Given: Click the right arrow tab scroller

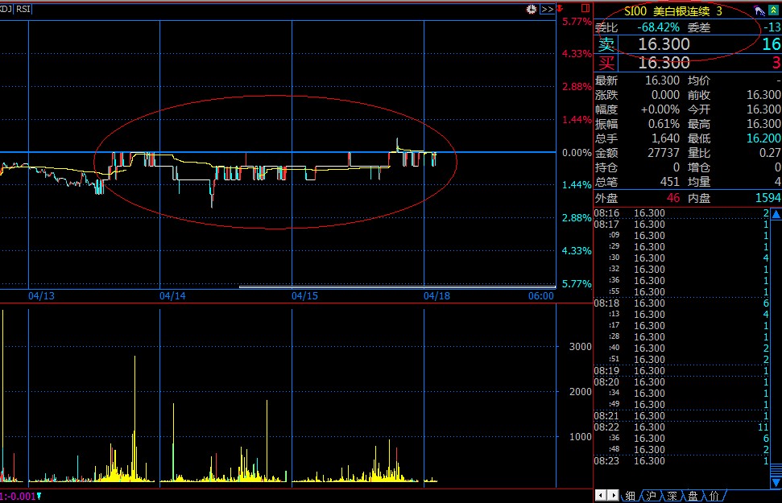Looking at the screenshot, I should point(613,496).
